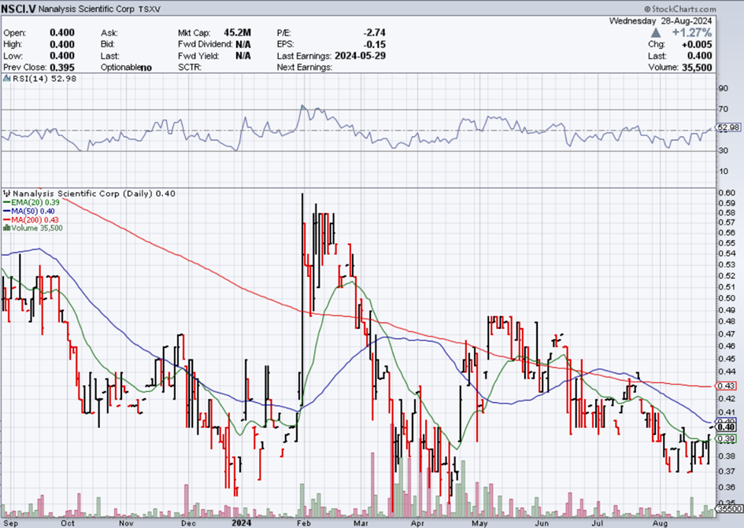Click the Bid label
744x528 pixels.
[x=108, y=44]
